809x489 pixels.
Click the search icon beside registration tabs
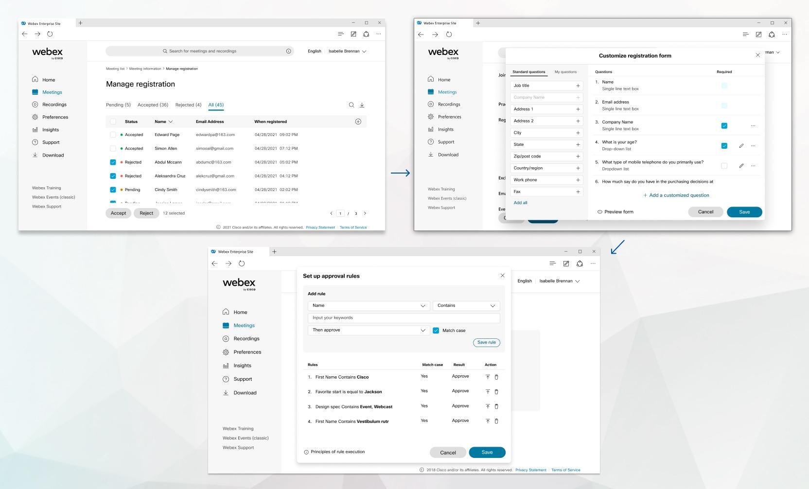351,105
